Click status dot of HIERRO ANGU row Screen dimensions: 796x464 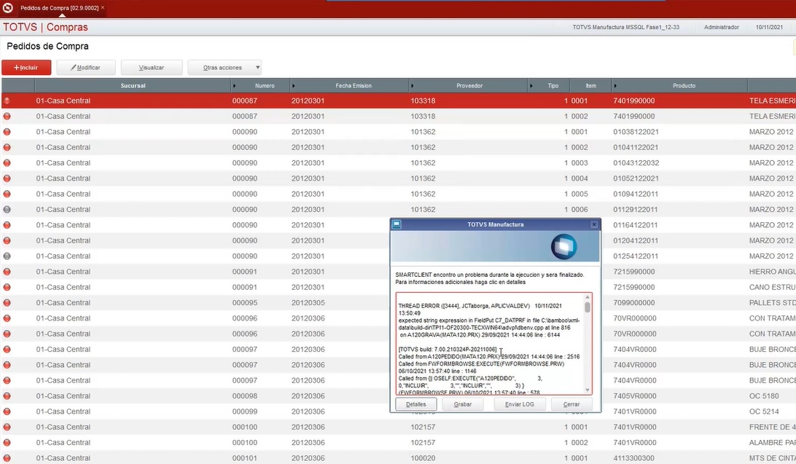7,272
